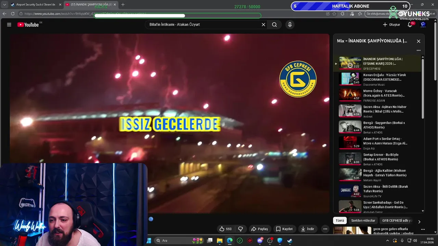Open browser extensions puzzle icon
Screen dimensions: 438x246
tap(343, 14)
